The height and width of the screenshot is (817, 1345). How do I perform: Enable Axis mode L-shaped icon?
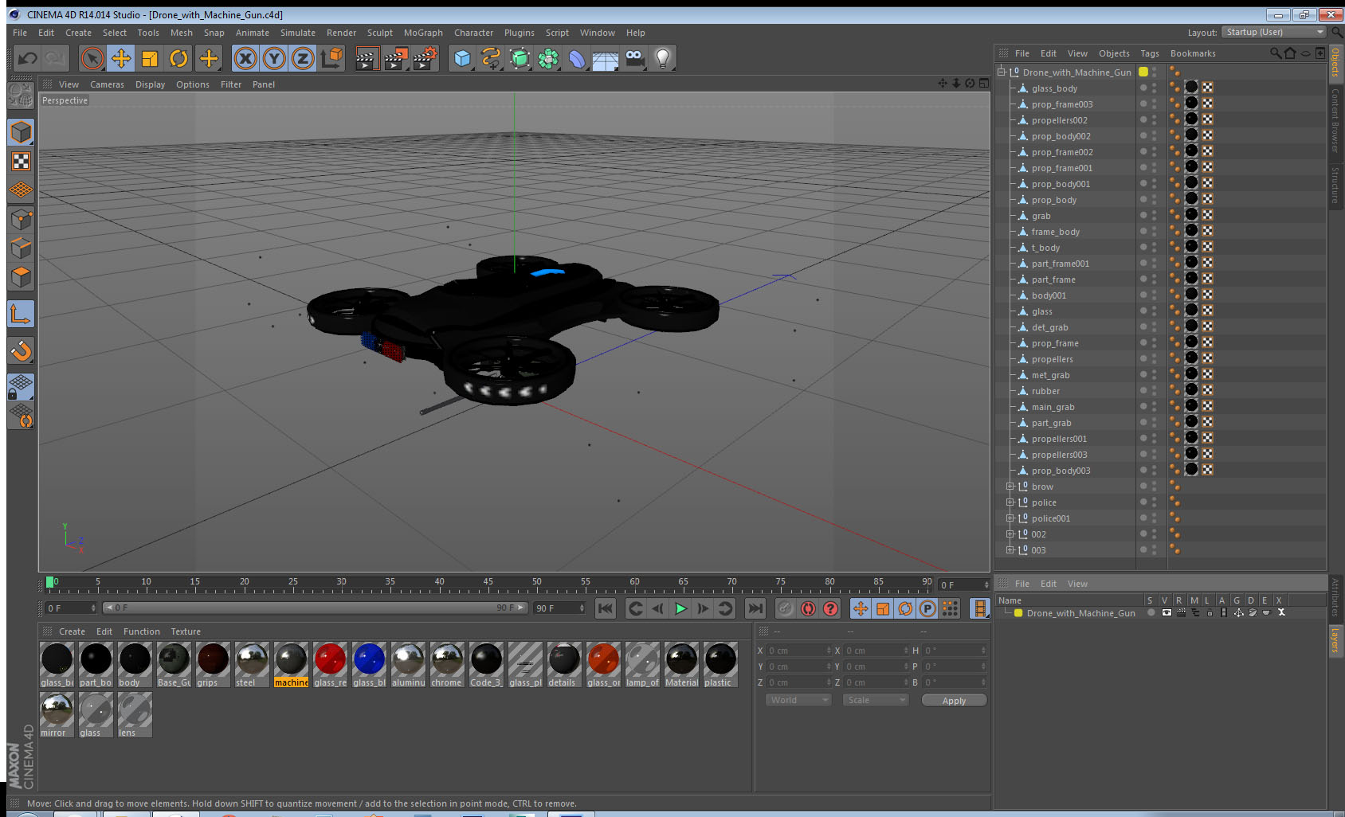[21, 314]
